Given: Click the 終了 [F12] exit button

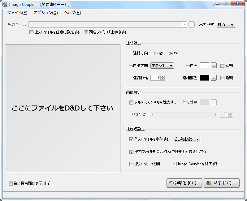Looking at the screenshot, I should (221, 183).
